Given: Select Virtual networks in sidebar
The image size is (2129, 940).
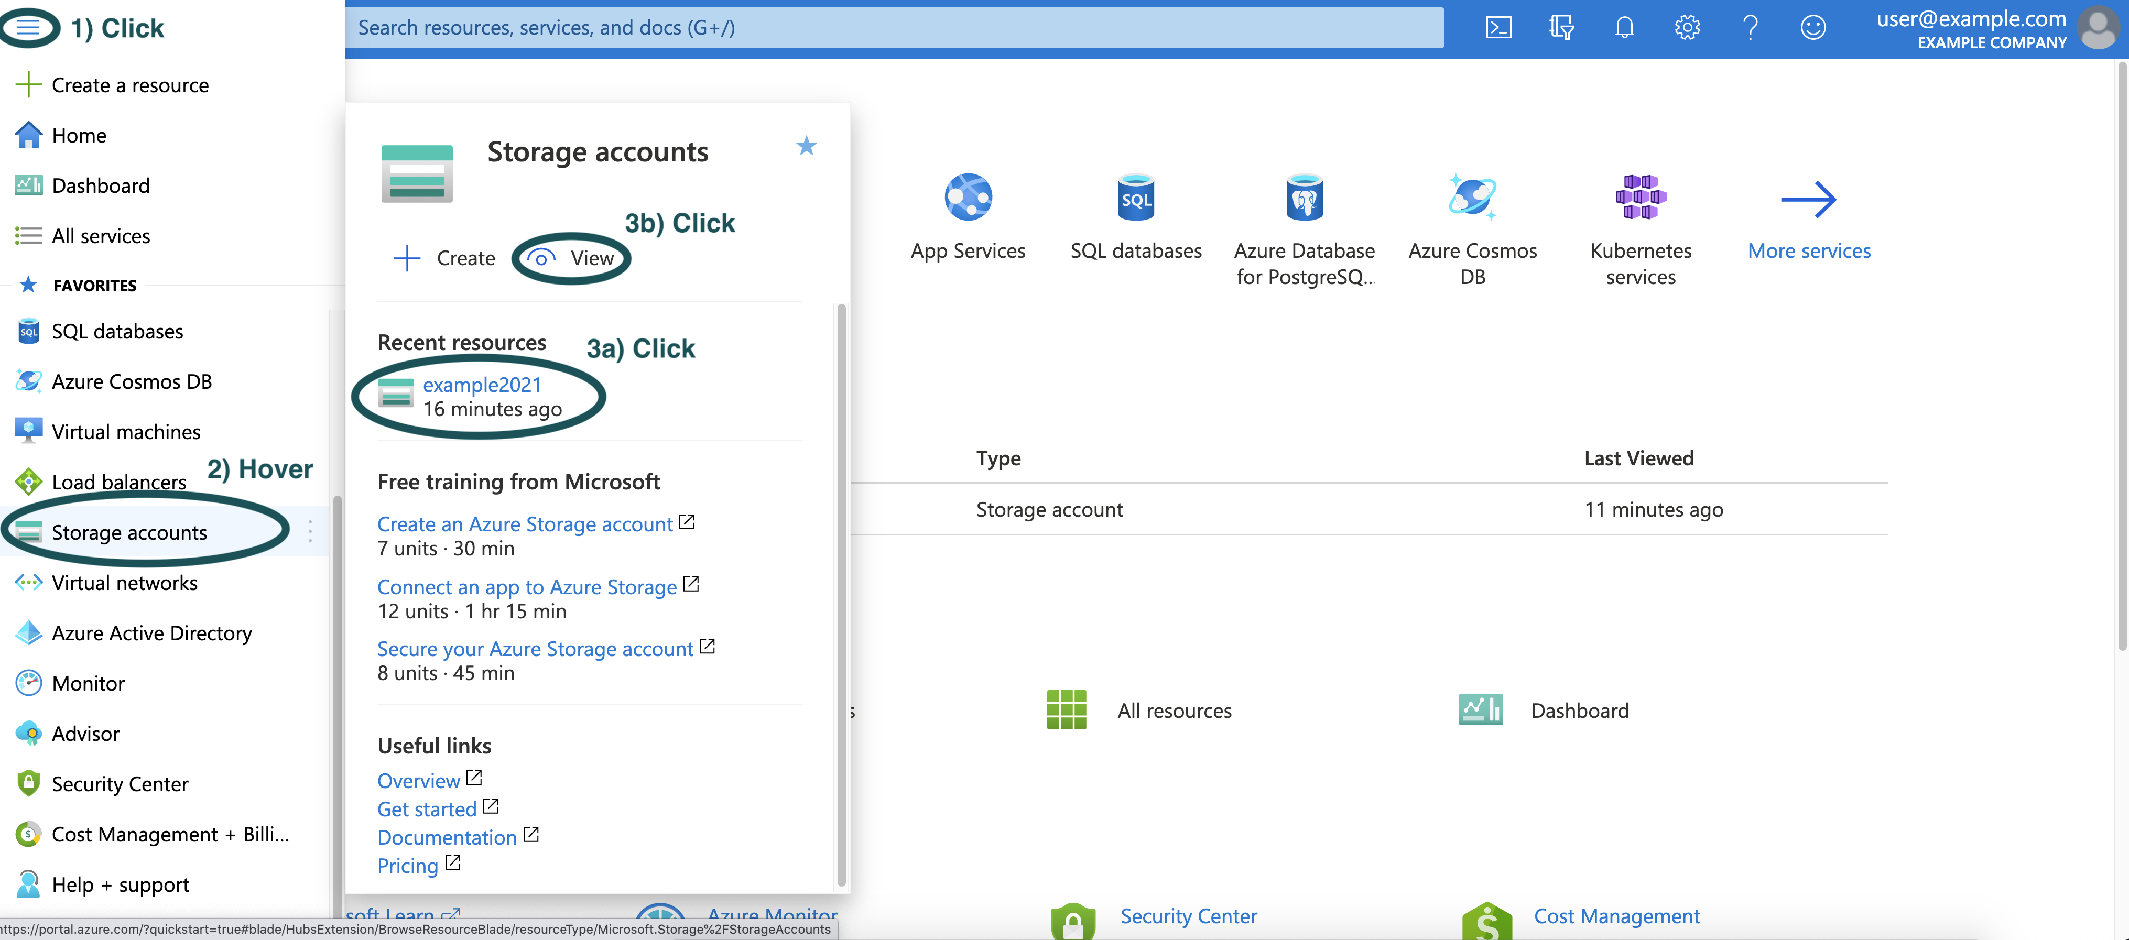Looking at the screenshot, I should click(124, 583).
